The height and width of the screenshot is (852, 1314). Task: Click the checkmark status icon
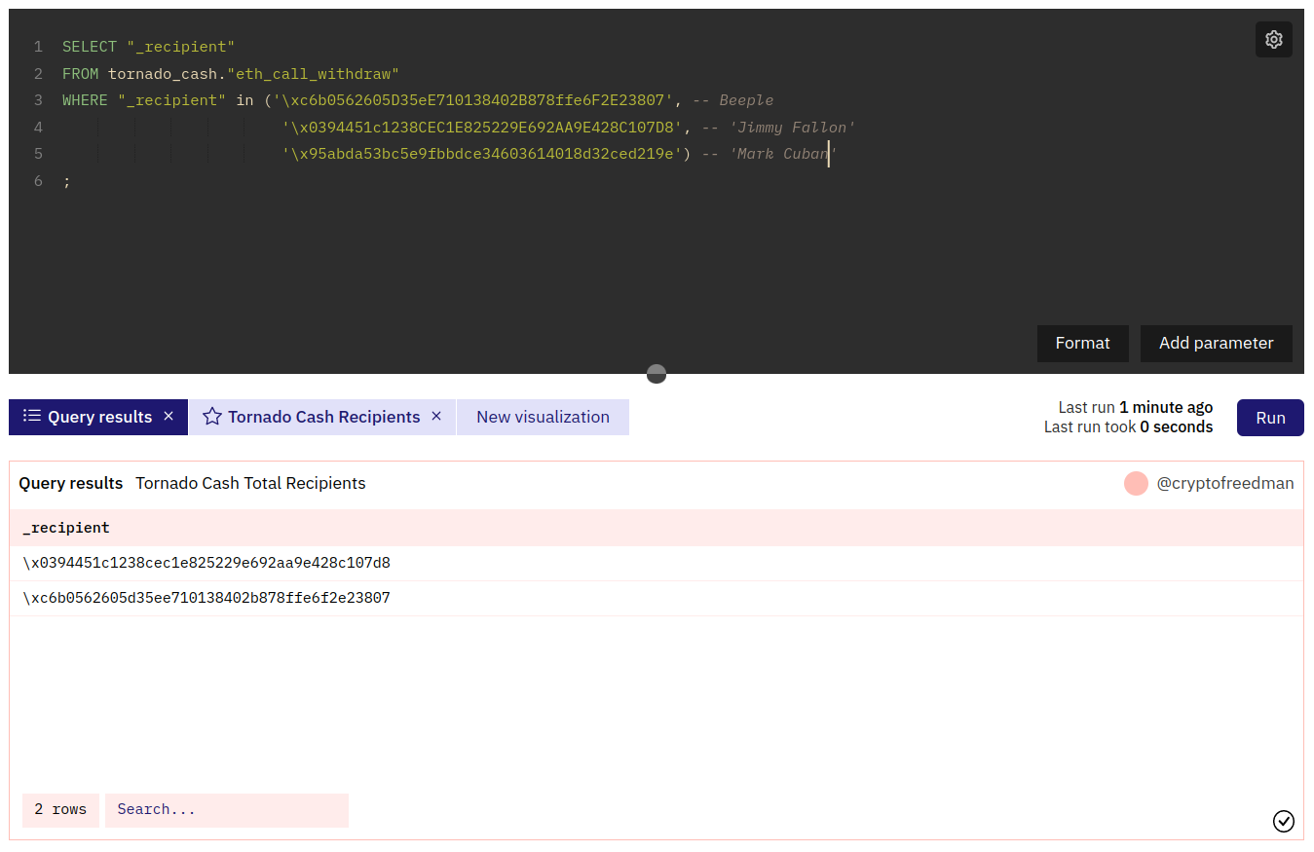click(1284, 821)
